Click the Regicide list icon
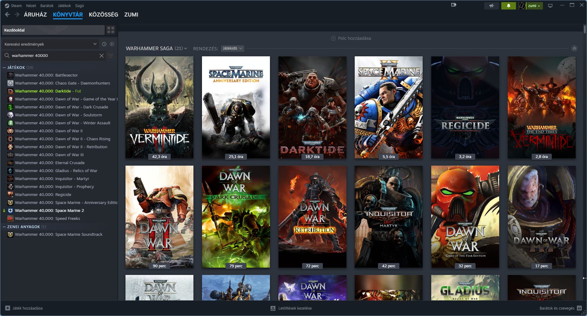The height and width of the screenshot is (316, 587). pos(10,194)
